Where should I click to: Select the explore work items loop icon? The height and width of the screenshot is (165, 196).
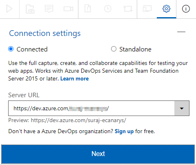pos(128,9)
